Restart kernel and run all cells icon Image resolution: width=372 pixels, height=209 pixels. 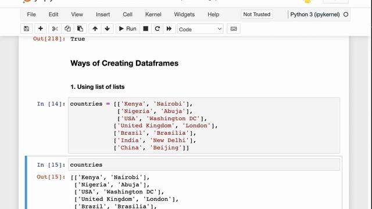coord(169,28)
